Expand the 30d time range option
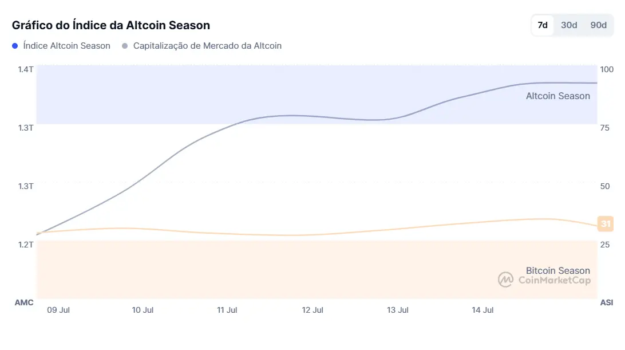Viewport: 625px width, 350px height. [x=568, y=25]
